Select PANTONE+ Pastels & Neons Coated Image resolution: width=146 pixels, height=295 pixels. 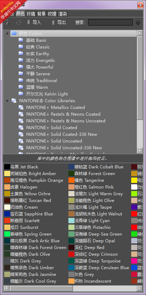click(59, 114)
